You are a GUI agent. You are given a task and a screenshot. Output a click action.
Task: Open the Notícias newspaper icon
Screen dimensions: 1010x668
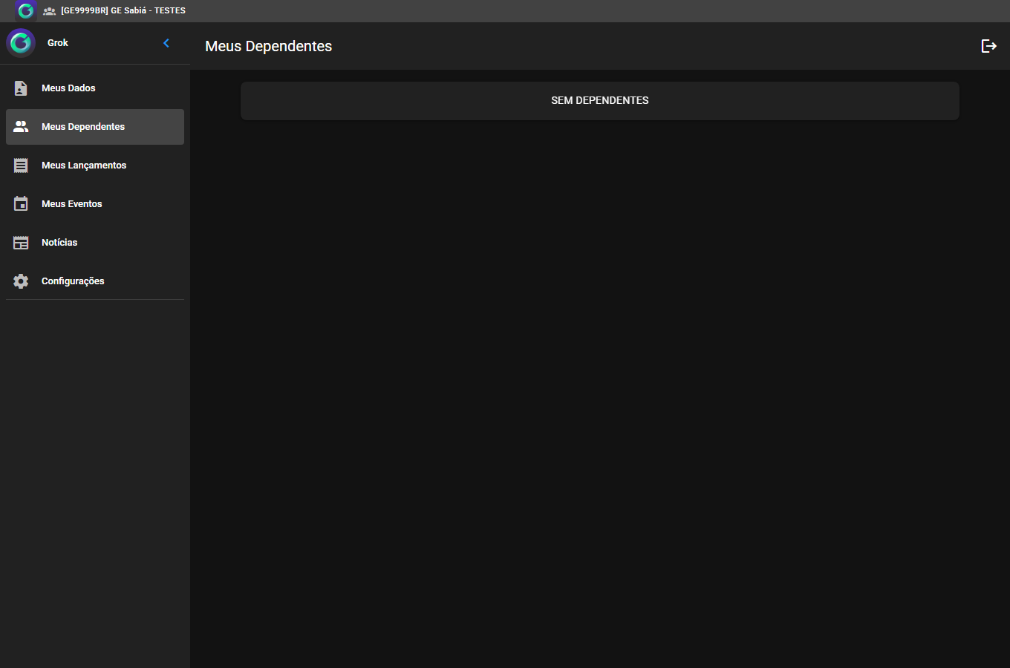pos(21,243)
